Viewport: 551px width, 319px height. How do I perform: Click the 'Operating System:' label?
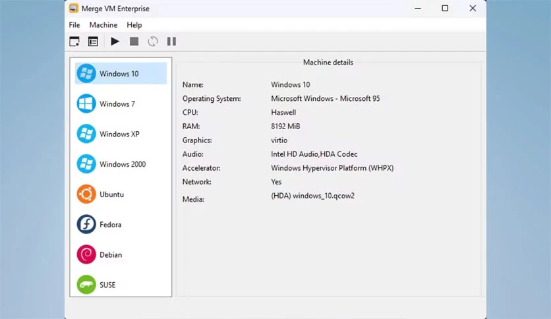point(212,99)
